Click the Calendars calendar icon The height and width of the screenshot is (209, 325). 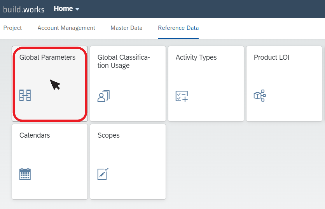[25, 174]
